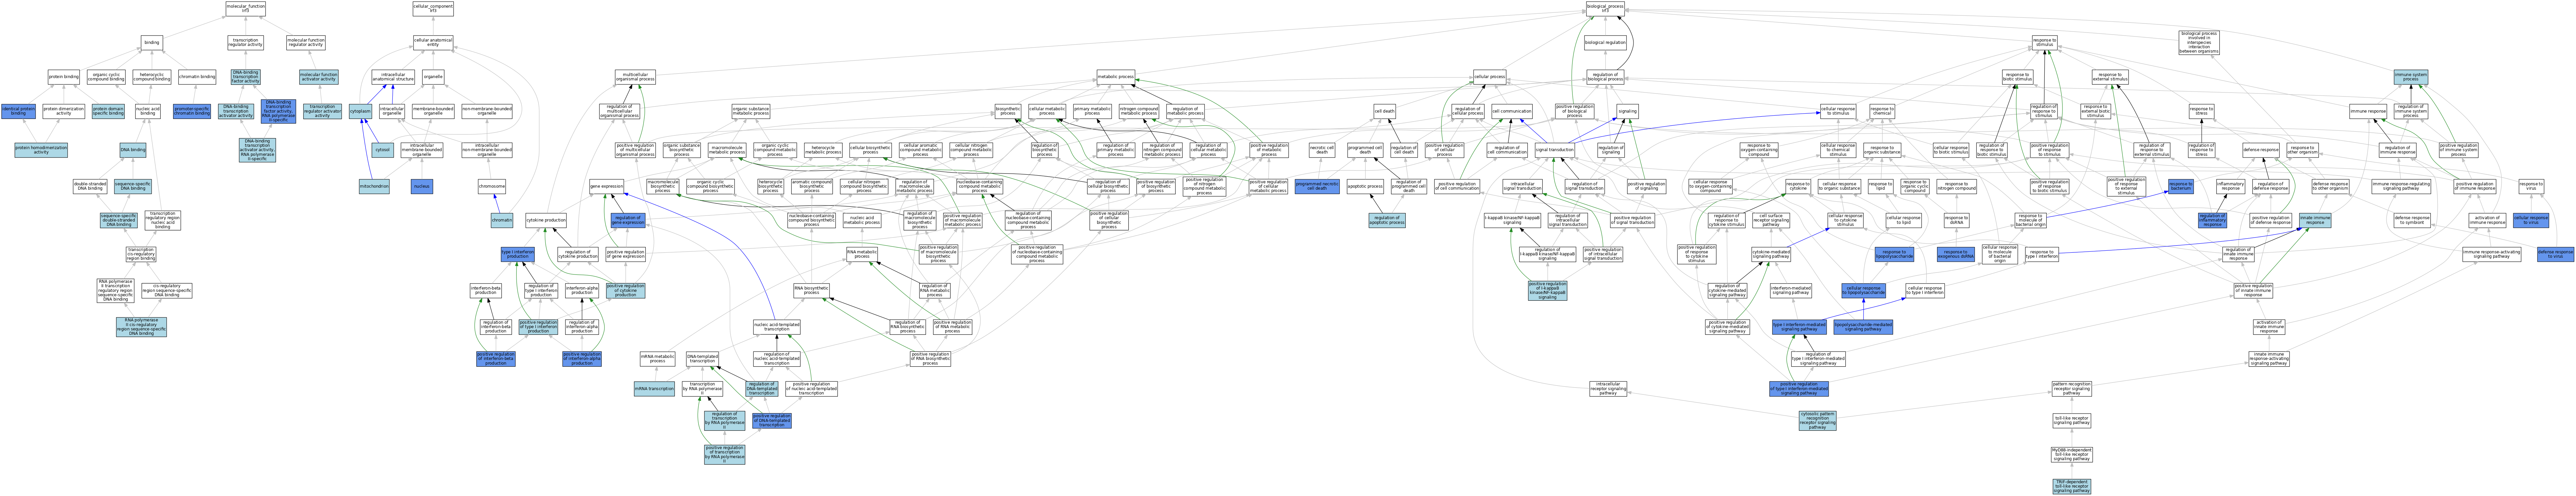The height and width of the screenshot is (496, 2576).
Task: Click the 'necrotic cell death' node
Action: tap(1322, 150)
